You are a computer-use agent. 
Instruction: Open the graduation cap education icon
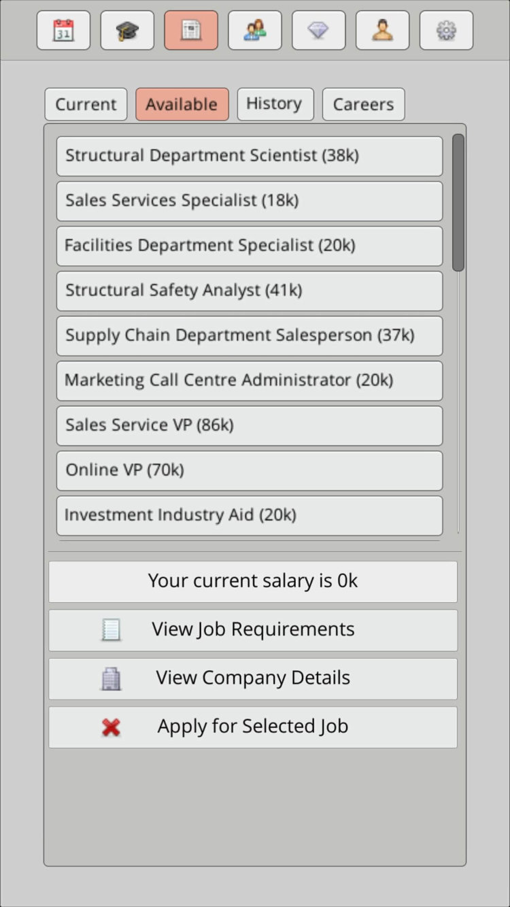[127, 31]
